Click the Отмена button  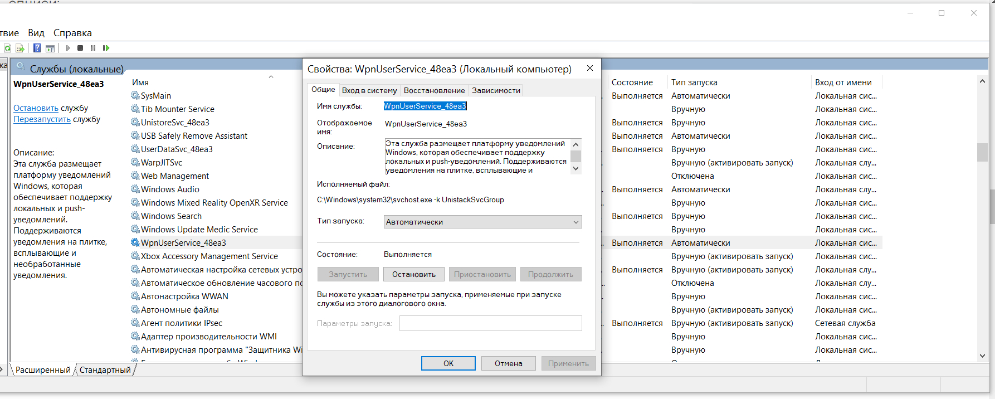point(509,363)
